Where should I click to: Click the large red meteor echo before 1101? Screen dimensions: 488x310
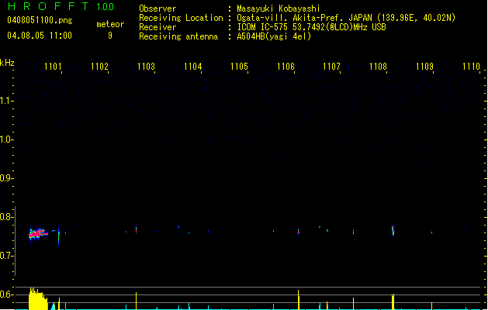pos(38,233)
